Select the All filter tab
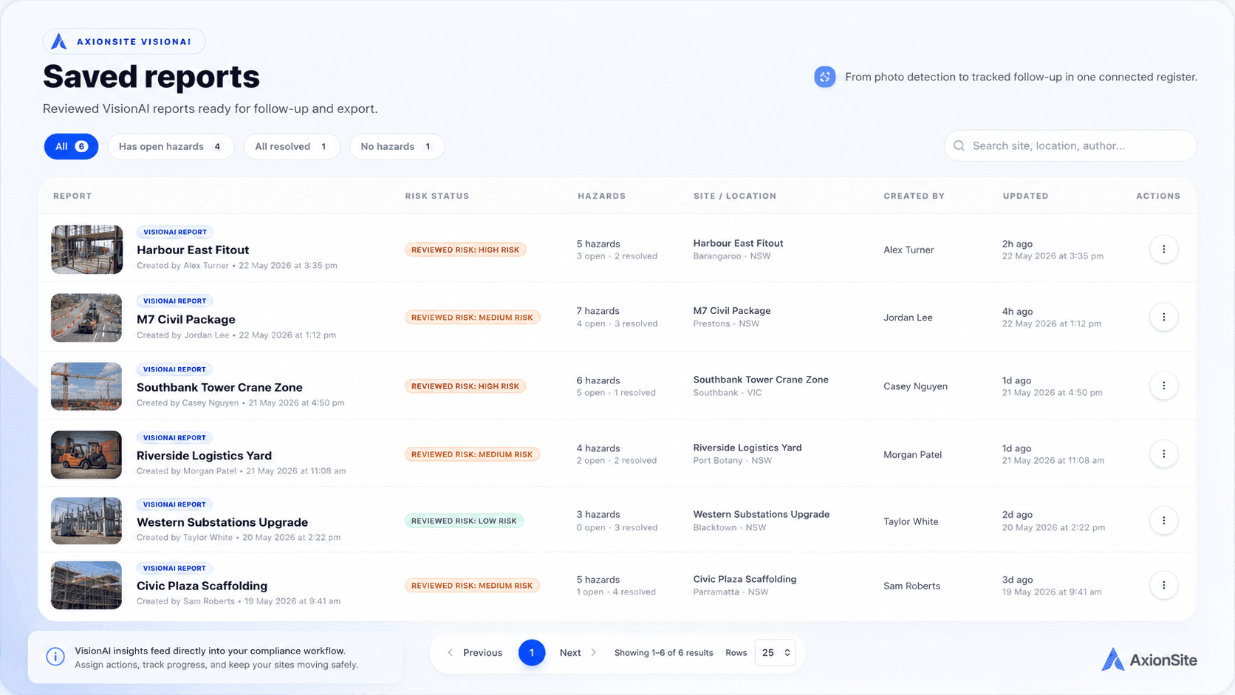This screenshot has width=1235, height=695. pyautogui.click(x=71, y=146)
